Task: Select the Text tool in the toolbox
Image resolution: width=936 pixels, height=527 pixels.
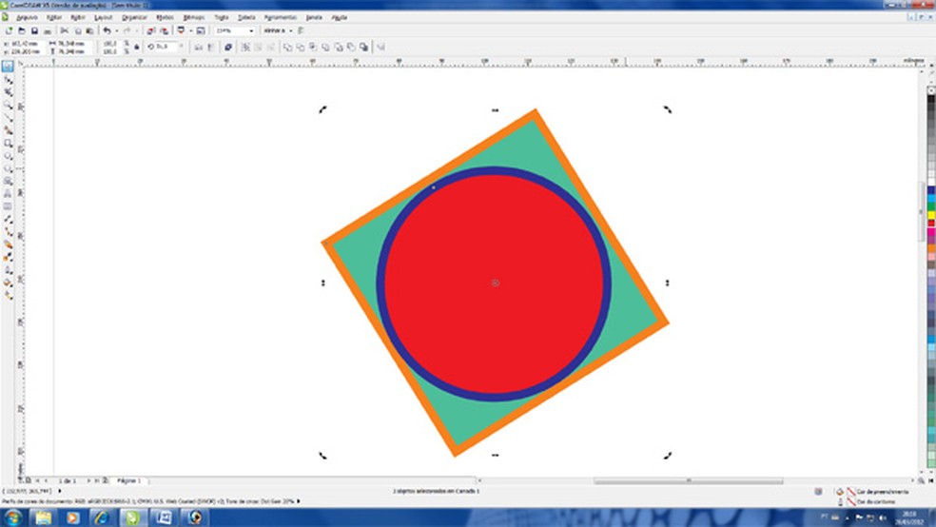Action: coord(8,192)
